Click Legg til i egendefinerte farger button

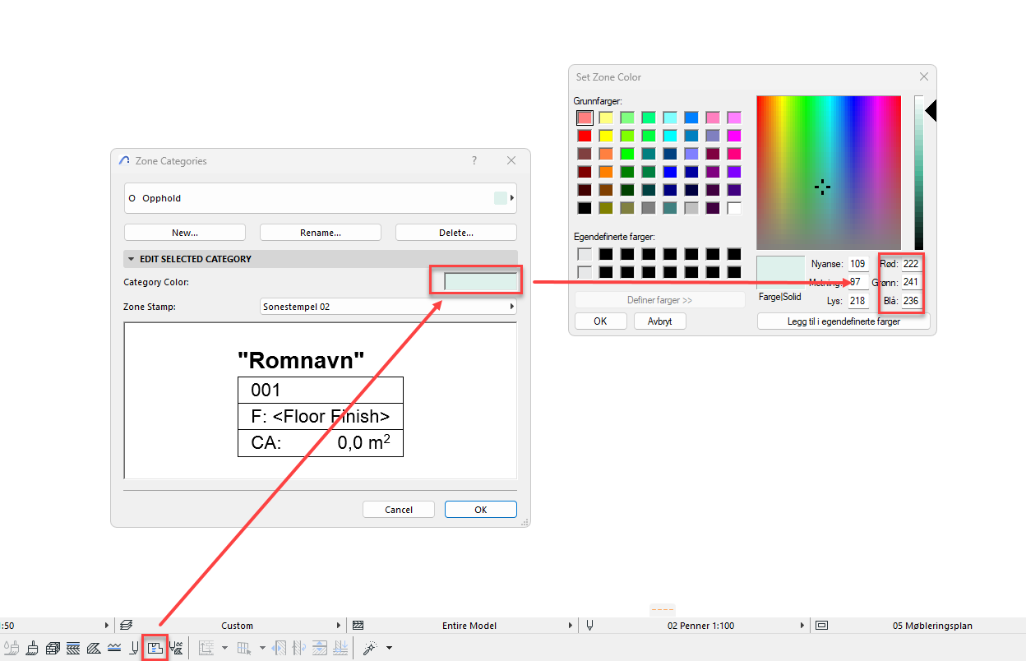coord(843,321)
